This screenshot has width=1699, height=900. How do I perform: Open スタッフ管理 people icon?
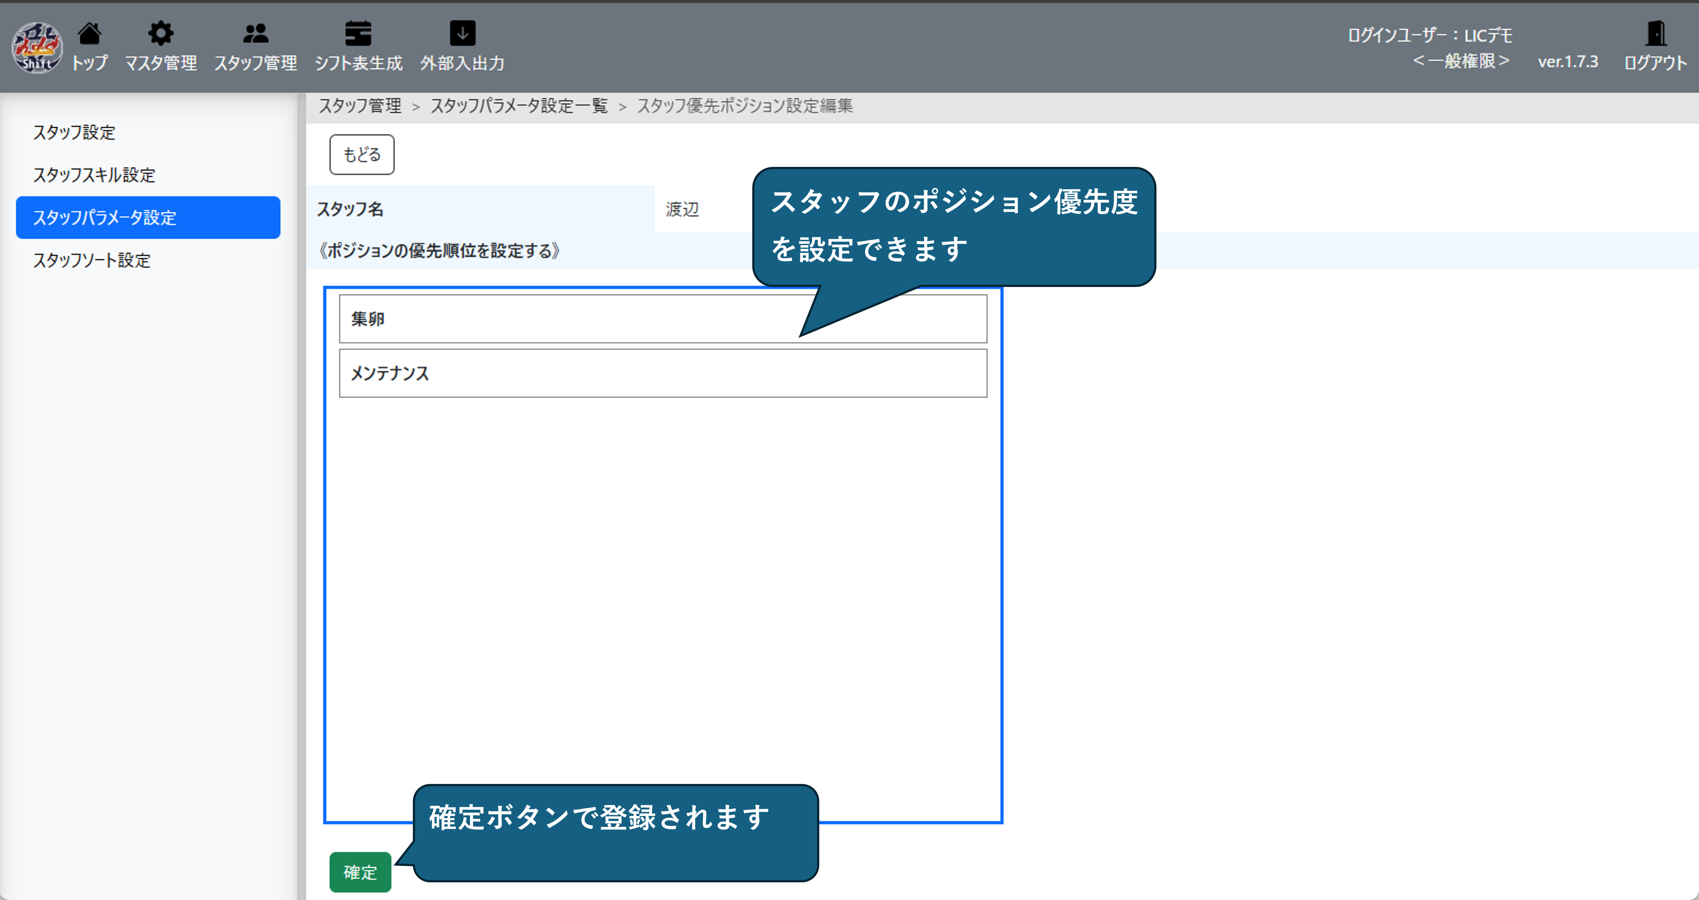pos(255,33)
